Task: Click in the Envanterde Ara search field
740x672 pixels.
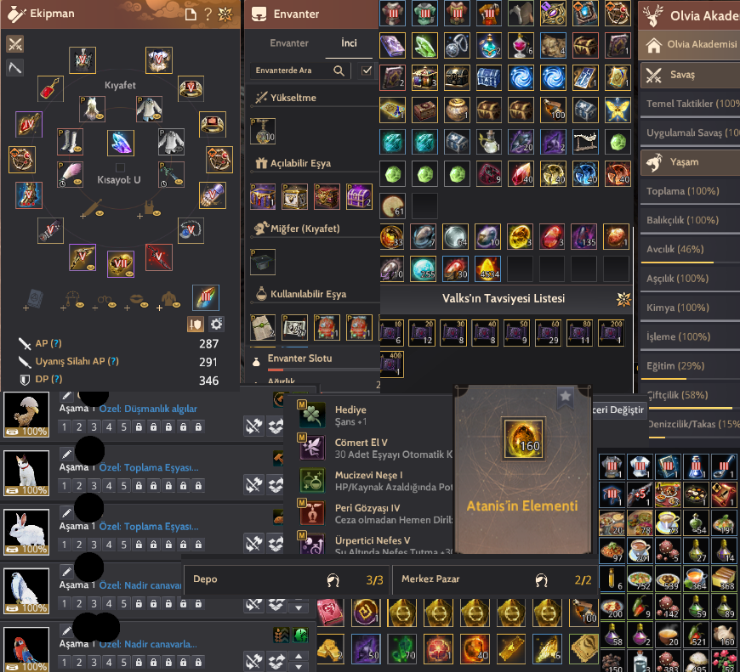Action: 292,71
